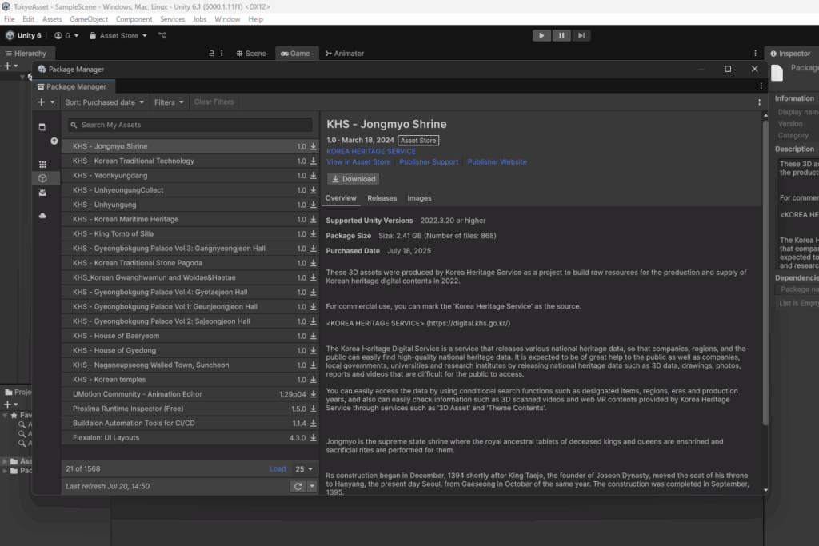Select KHS - Korean Traditional Technology in list
Viewport: 819px width, 546px height.
[x=190, y=161]
